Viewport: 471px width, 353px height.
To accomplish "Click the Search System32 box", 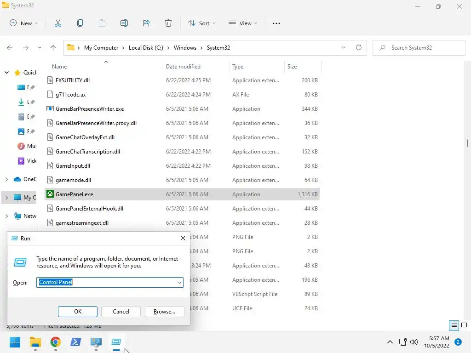I will pyautogui.click(x=419, y=48).
